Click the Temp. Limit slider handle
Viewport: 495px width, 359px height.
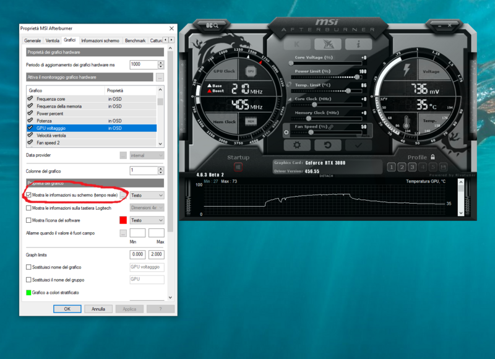coord(348,90)
